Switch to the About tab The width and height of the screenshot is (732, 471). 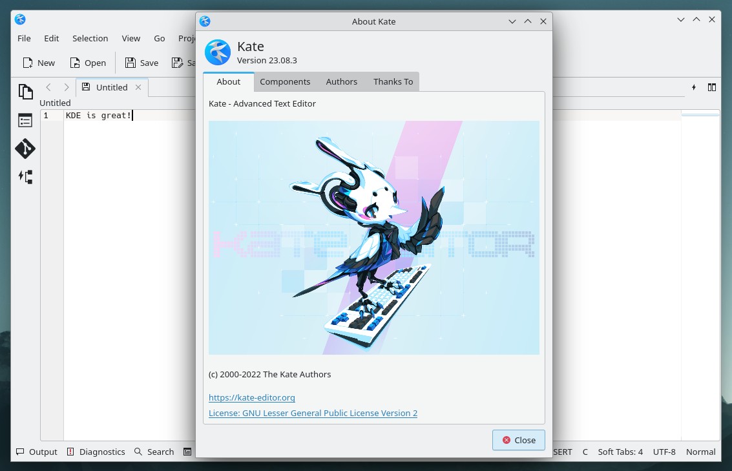click(x=228, y=81)
